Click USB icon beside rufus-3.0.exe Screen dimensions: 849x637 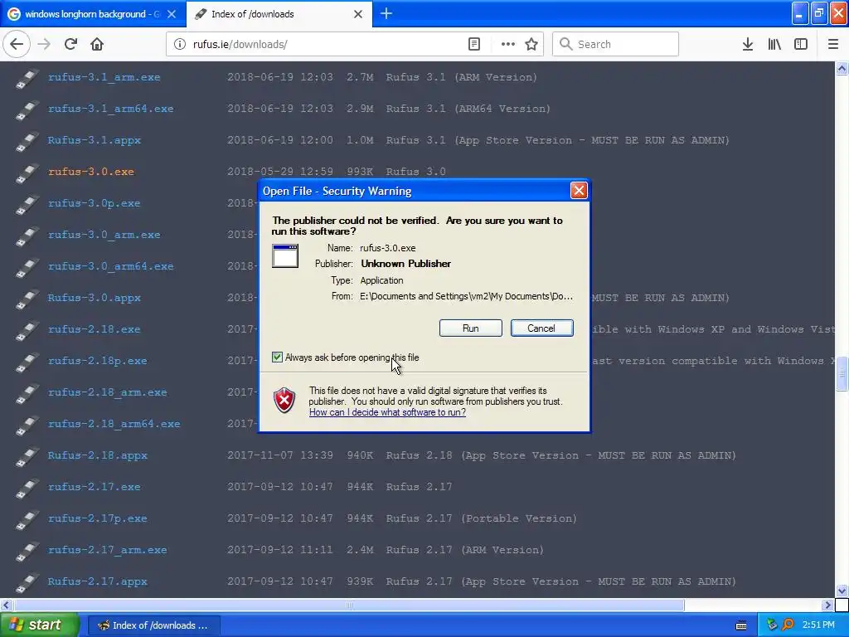tap(27, 173)
